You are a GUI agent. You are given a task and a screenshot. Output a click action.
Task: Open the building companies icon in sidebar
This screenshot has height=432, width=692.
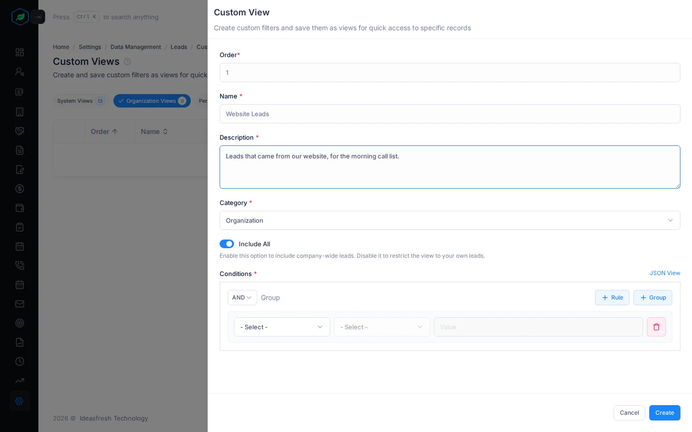pyautogui.click(x=20, y=112)
